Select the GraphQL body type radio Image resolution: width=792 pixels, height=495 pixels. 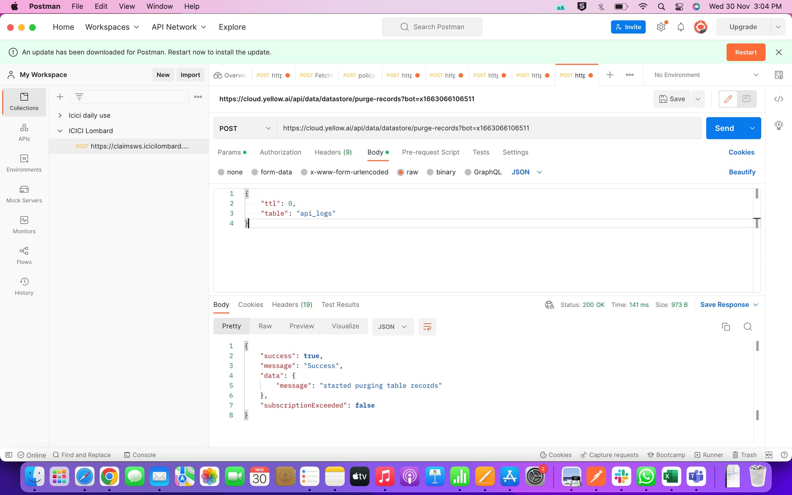pyautogui.click(x=468, y=172)
